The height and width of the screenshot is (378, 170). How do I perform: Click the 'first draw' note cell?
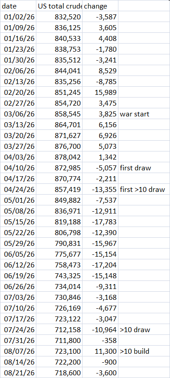click(144, 168)
